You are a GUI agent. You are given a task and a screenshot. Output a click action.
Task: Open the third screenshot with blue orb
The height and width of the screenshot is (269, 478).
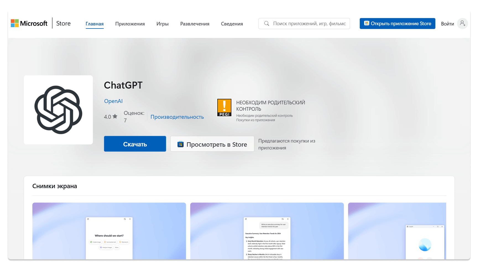pos(397,231)
